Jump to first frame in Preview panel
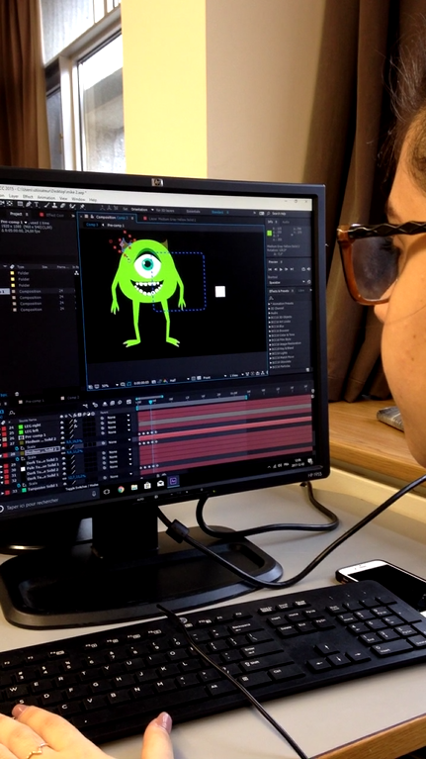Screen dimensions: 426x759 270,269
